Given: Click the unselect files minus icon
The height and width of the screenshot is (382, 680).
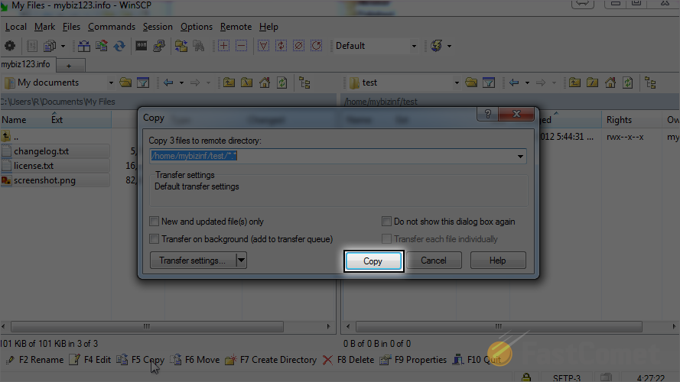Looking at the screenshot, I should pyautogui.click(x=242, y=46).
